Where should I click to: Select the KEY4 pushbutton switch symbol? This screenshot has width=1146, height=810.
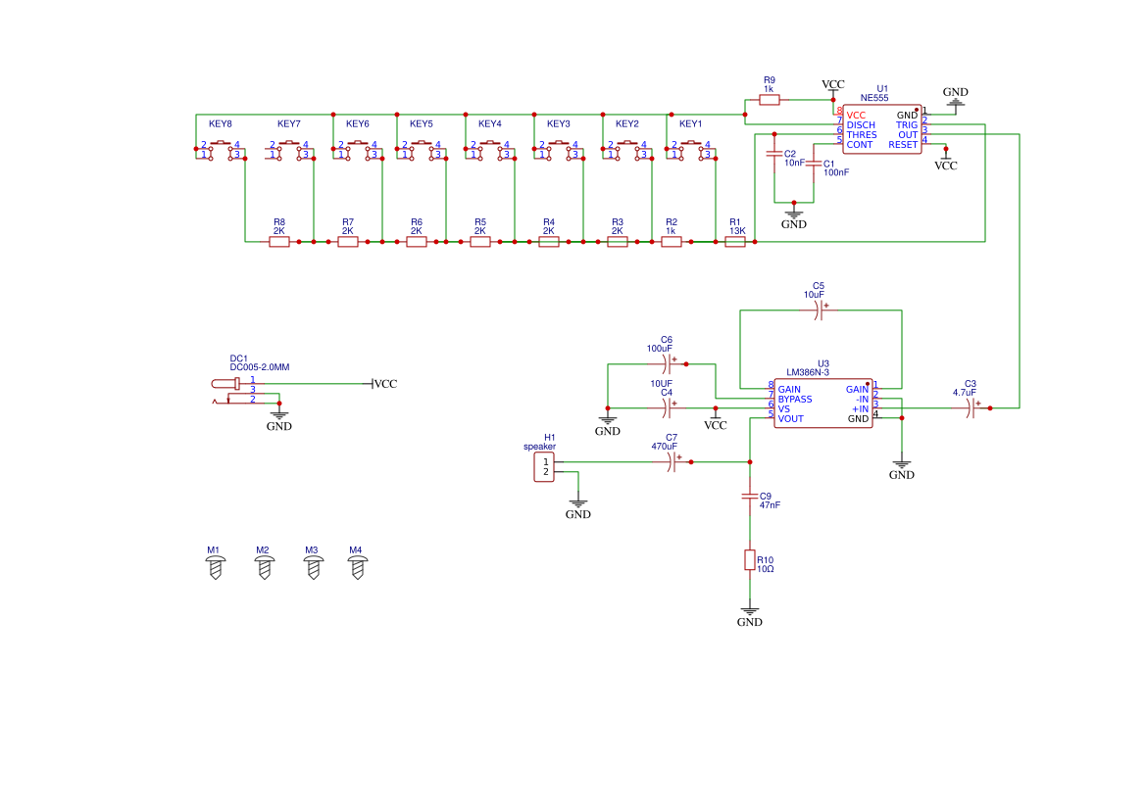point(490,151)
